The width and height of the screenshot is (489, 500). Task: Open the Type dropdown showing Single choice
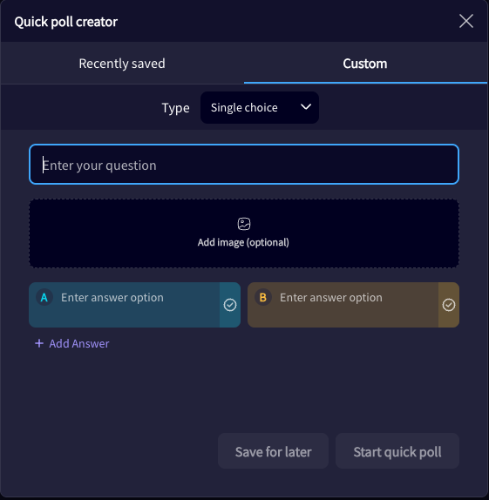(260, 107)
